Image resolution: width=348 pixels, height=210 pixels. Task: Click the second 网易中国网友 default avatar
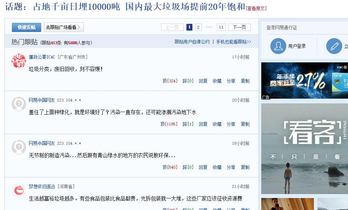click(x=19, y=147)
